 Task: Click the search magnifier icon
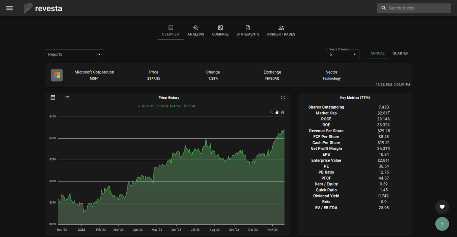pos(383,8)
